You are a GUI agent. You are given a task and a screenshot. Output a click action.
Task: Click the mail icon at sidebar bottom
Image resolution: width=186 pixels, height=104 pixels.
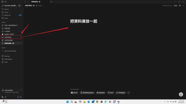(x=6, y=97)
